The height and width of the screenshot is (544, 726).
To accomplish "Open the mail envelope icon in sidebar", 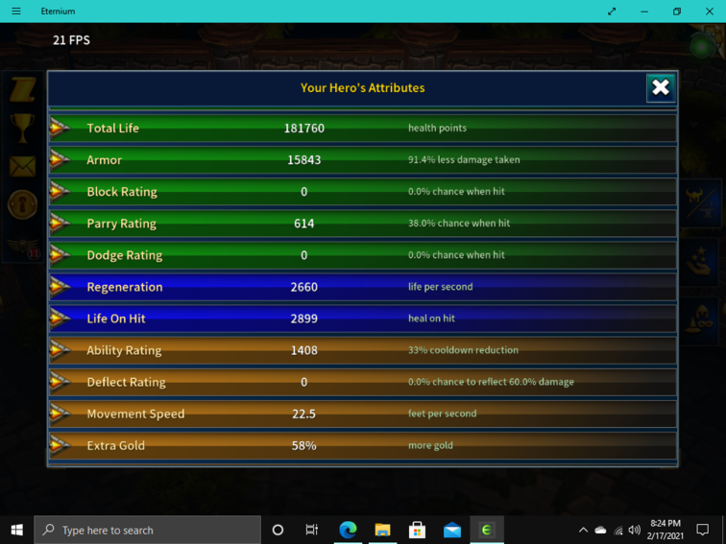I will 22,166.
